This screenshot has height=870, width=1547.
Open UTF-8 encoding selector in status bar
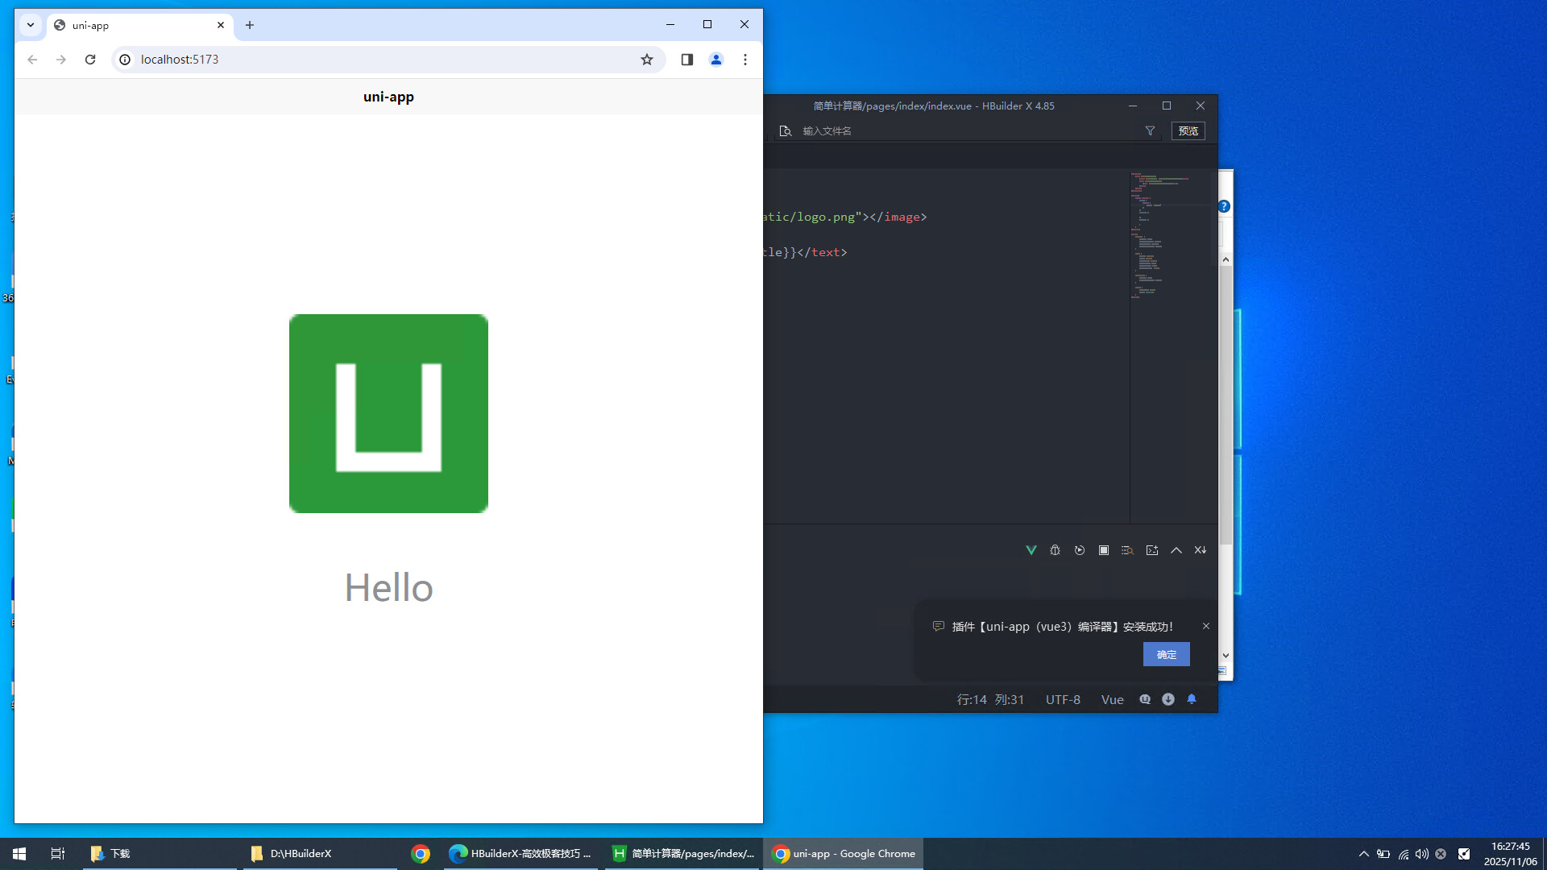1063,699
